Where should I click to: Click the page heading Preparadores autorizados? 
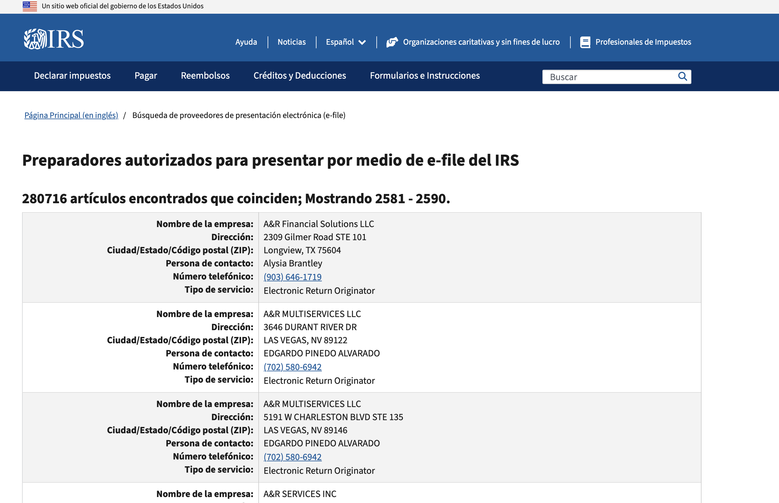coord(270,160)
